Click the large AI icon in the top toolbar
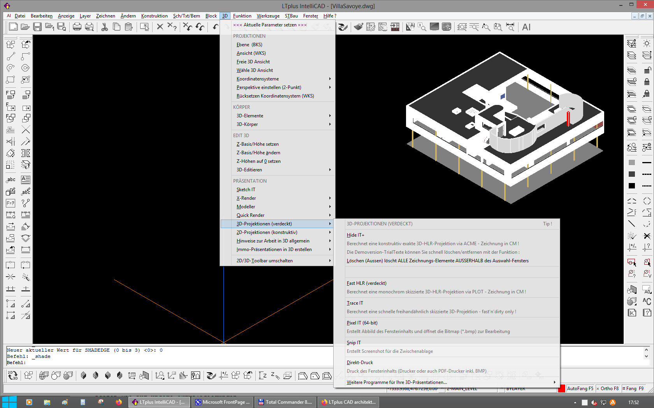 [526, 27]
